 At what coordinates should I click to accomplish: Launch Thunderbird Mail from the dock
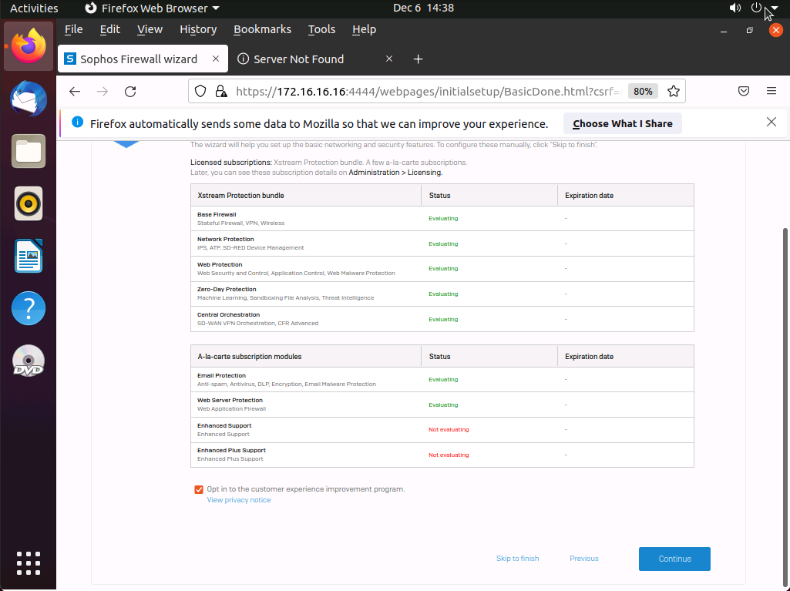click(29, 99)
